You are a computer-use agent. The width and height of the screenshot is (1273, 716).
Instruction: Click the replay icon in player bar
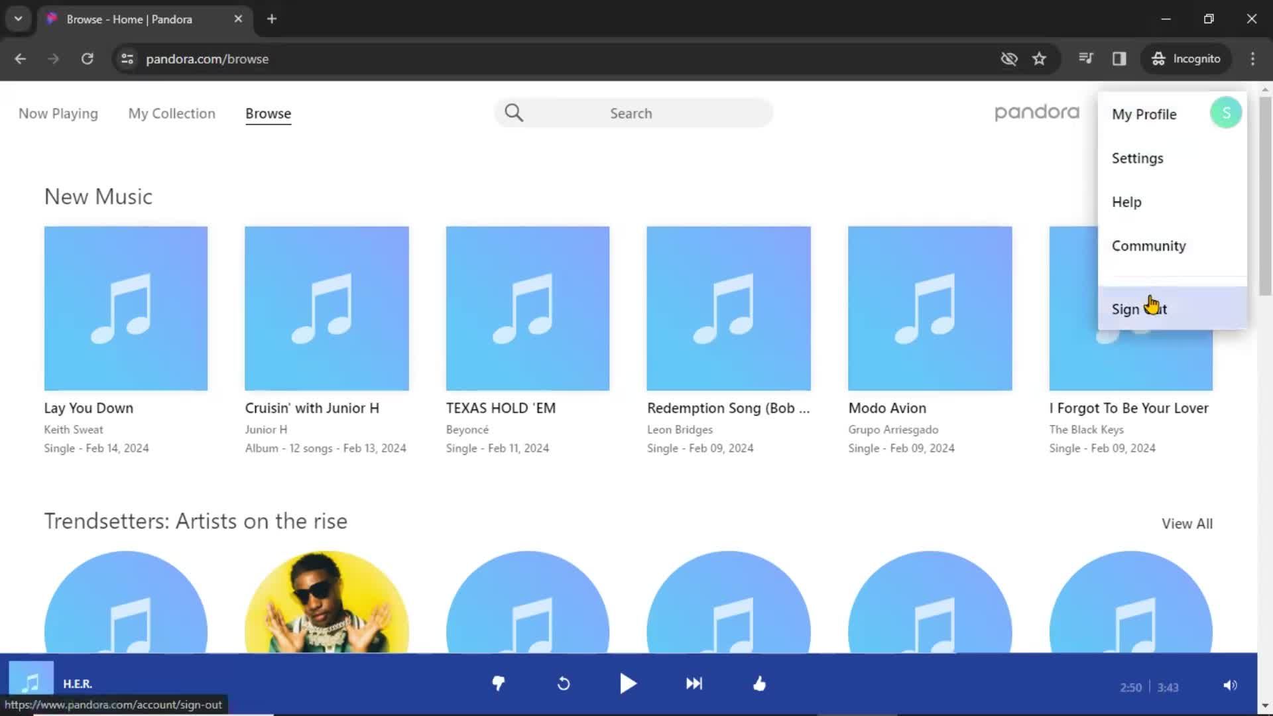[564, 684]
